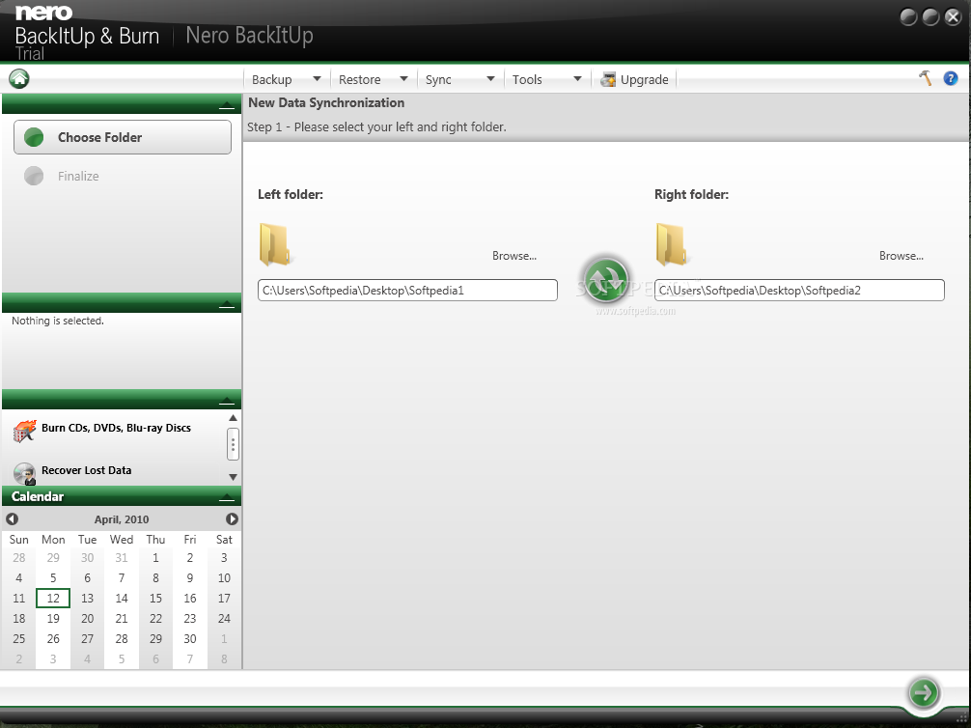Viewport: 971px width, 728px height.
Task: Select April 15 in the calendar
Action: click(x=155, y=598)
